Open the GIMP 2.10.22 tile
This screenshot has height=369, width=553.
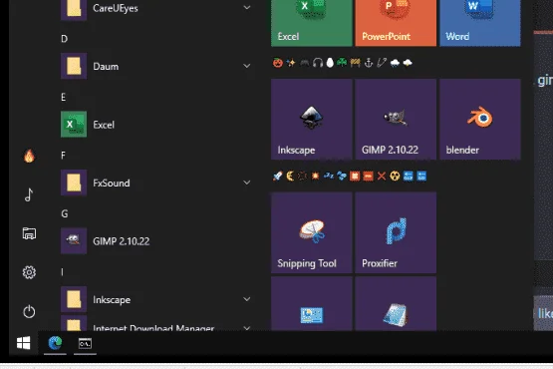coord(396,119)
